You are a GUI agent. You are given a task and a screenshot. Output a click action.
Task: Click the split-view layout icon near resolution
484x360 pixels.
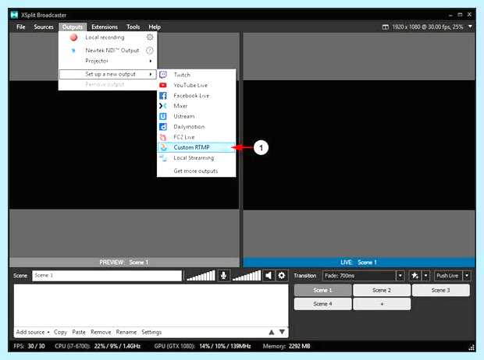coord(385,27)
